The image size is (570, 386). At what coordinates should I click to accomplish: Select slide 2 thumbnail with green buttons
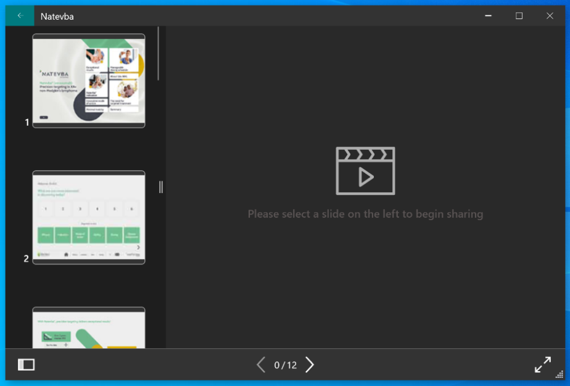[x=89, y=217]
